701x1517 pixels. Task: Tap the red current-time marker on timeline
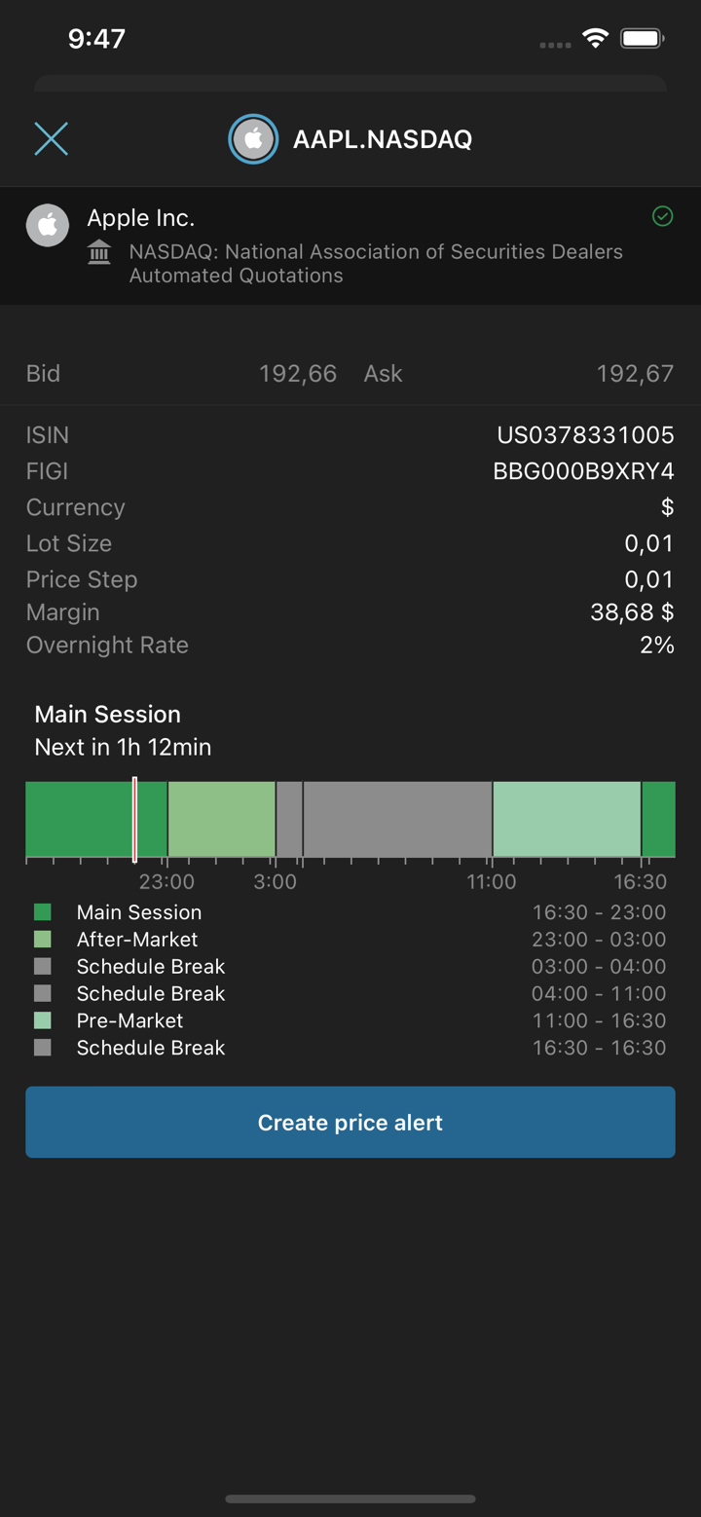point(135,819)
